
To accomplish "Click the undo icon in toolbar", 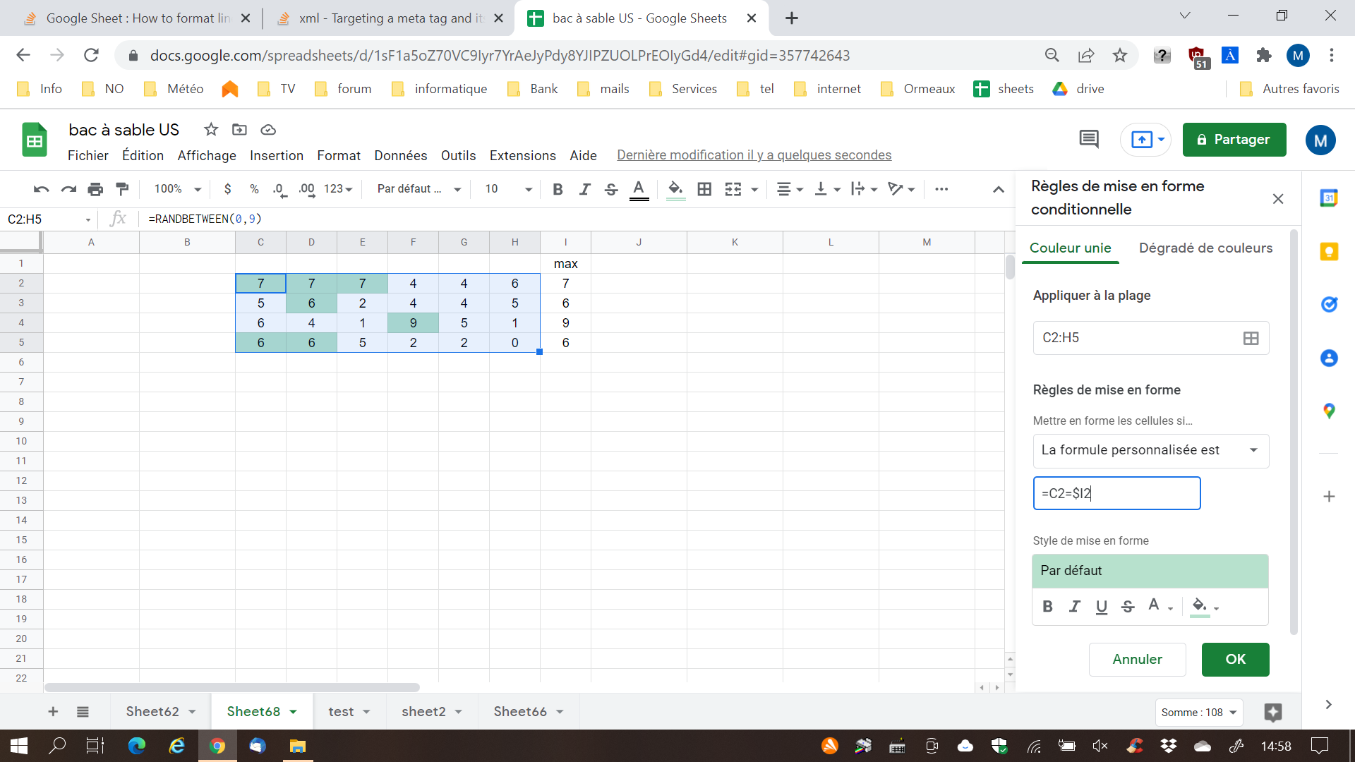I will point(41,189).
